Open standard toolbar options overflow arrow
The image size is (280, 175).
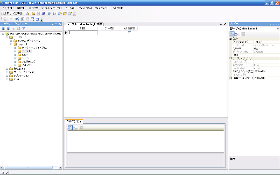[74, 14]
